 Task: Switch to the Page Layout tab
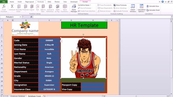point(29,2)
